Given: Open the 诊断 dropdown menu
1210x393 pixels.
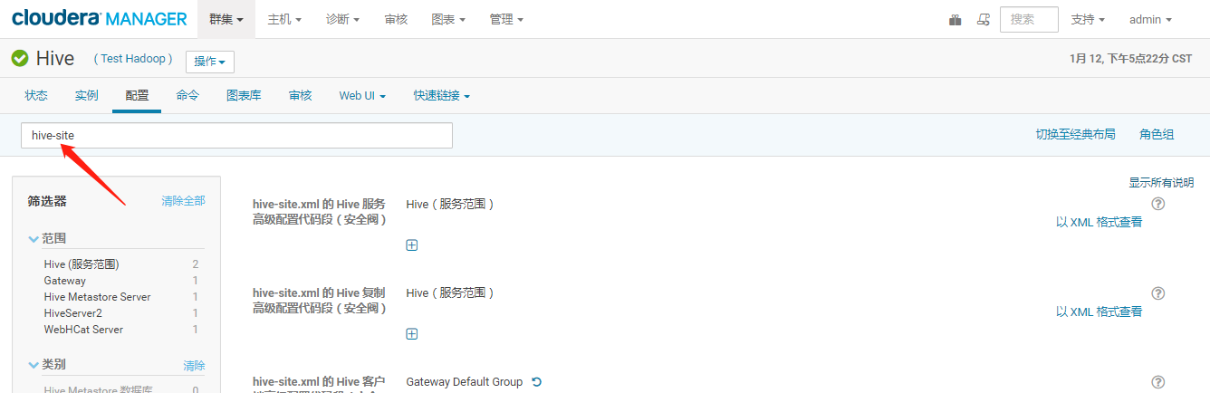Looking at the screenshot, I should pos(342,19).
